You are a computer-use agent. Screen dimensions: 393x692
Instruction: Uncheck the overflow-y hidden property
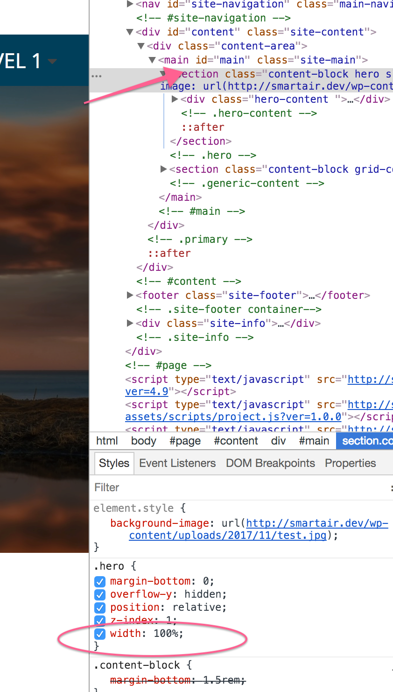[99, 594]
